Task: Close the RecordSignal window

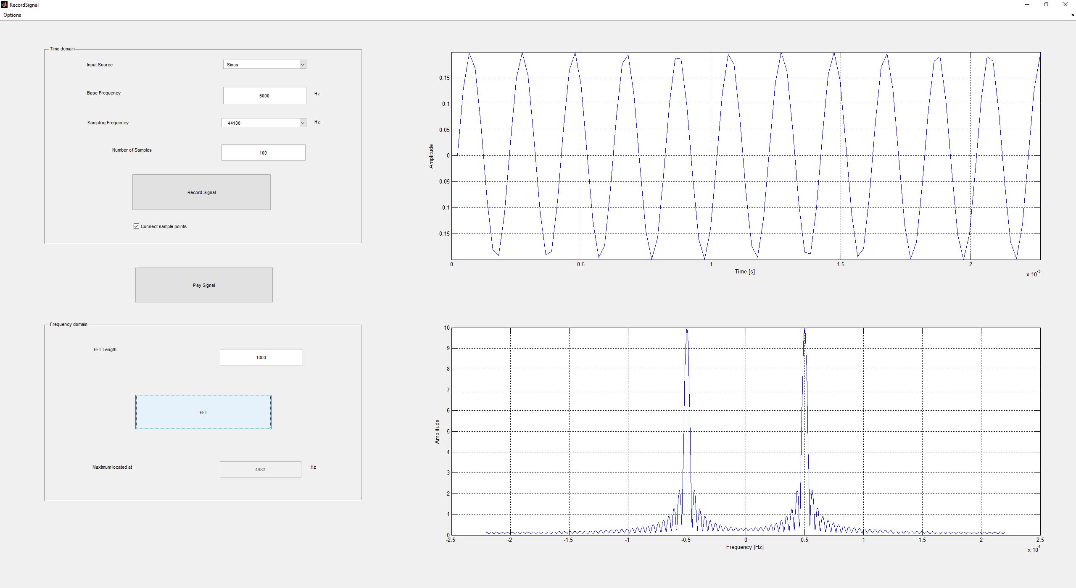Action: (1065, 5)
